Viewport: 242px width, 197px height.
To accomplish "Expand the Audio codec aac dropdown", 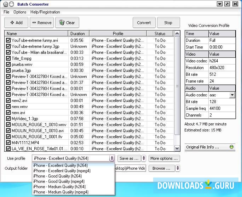I will pos(232,95).
